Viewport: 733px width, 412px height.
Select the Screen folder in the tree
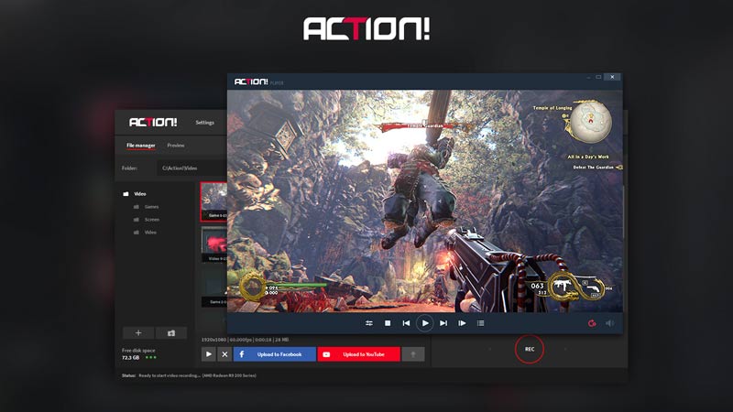tap(151, 220)
